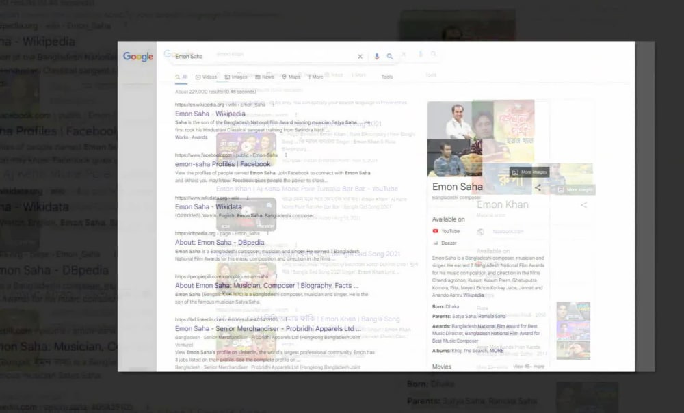
Task: Switch to the Videos results tab
Action: 207,77
